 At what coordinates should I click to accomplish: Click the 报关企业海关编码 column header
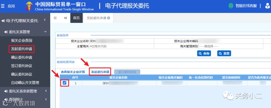171,78
